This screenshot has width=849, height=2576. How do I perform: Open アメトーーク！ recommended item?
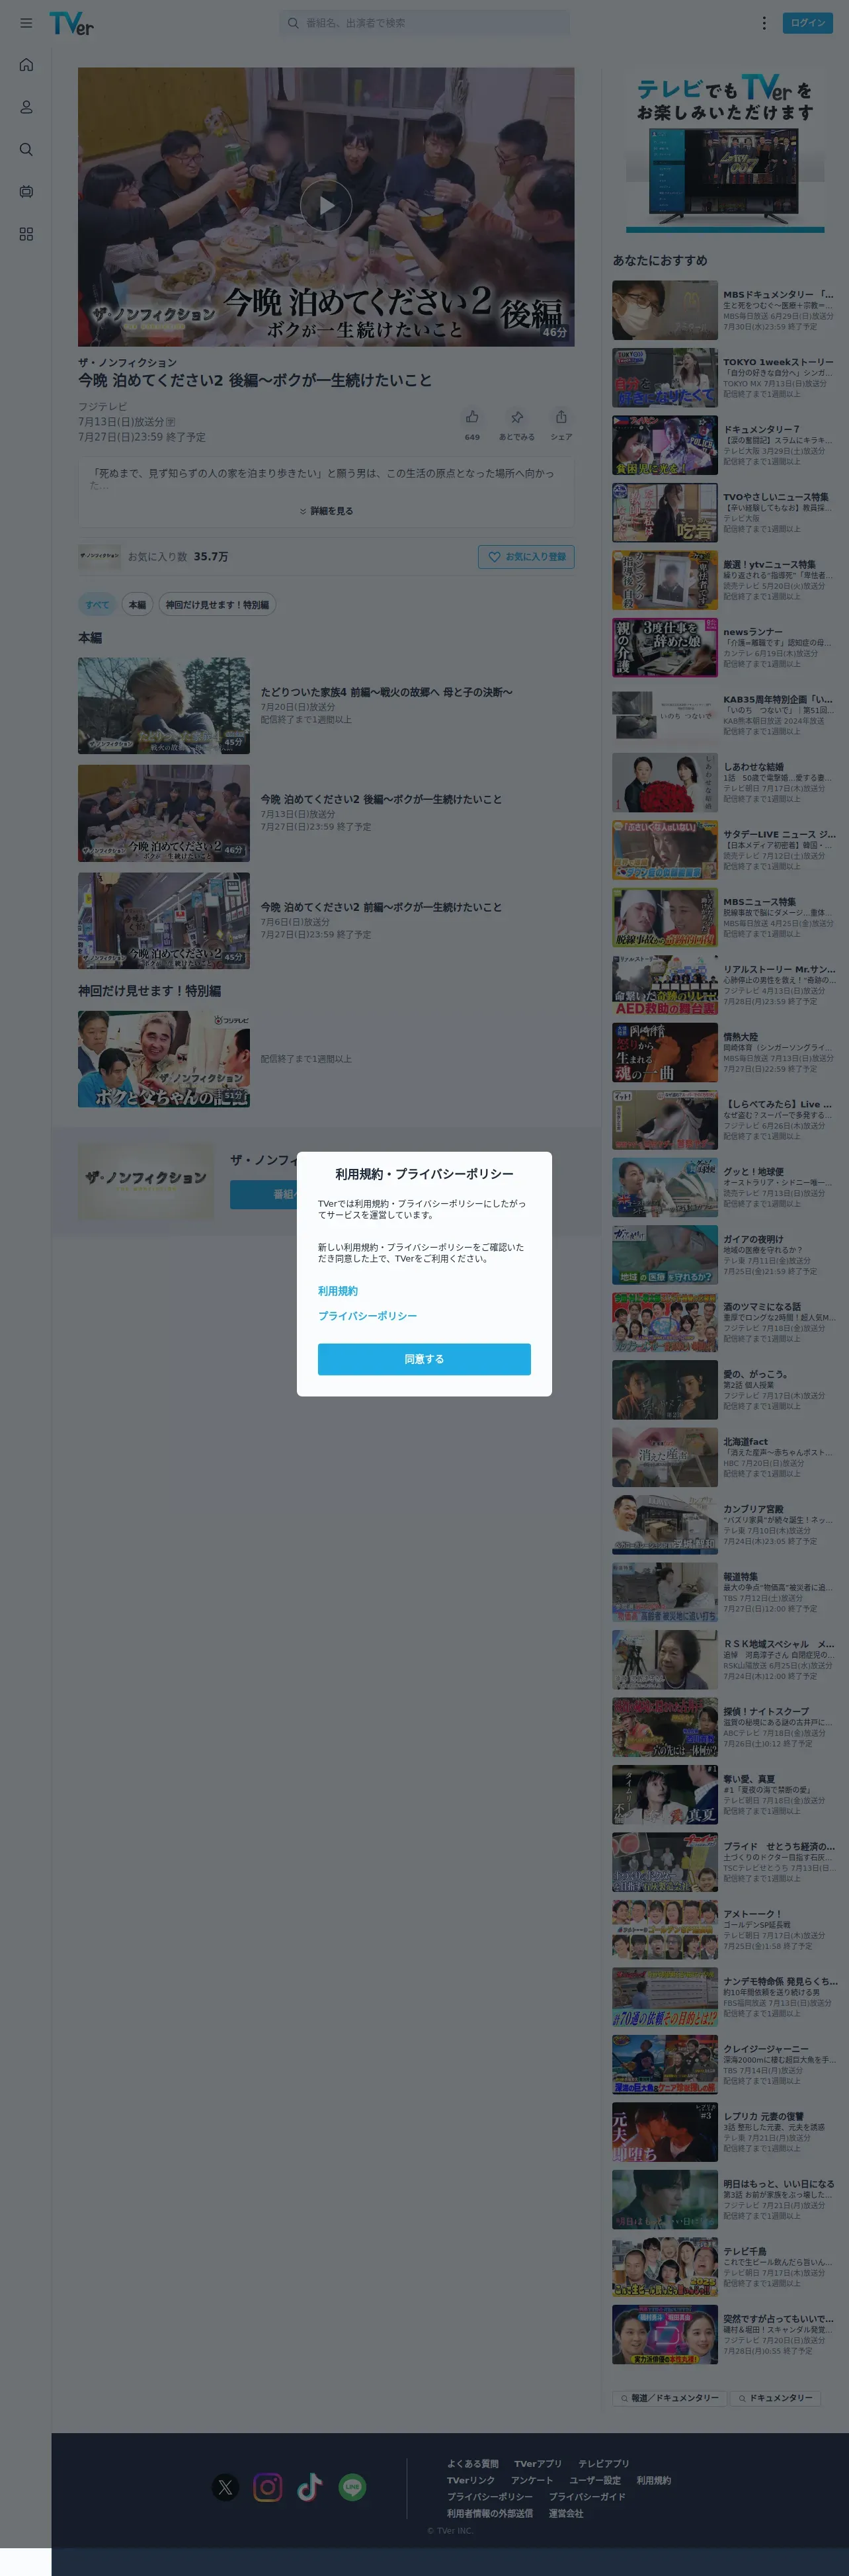pyautogui.click(x=725, y=1930)
